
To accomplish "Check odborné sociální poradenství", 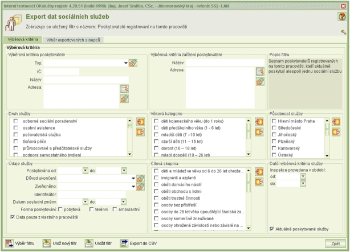I will point(15,121).
